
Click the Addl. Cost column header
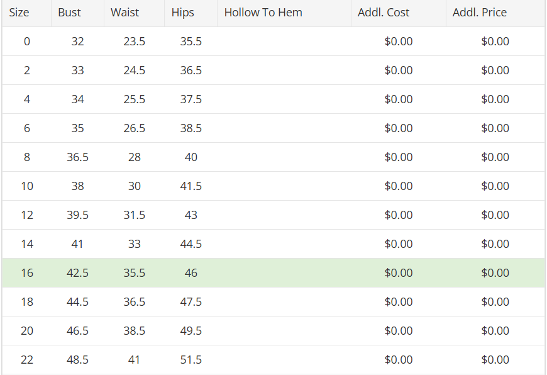pos(383,13)
